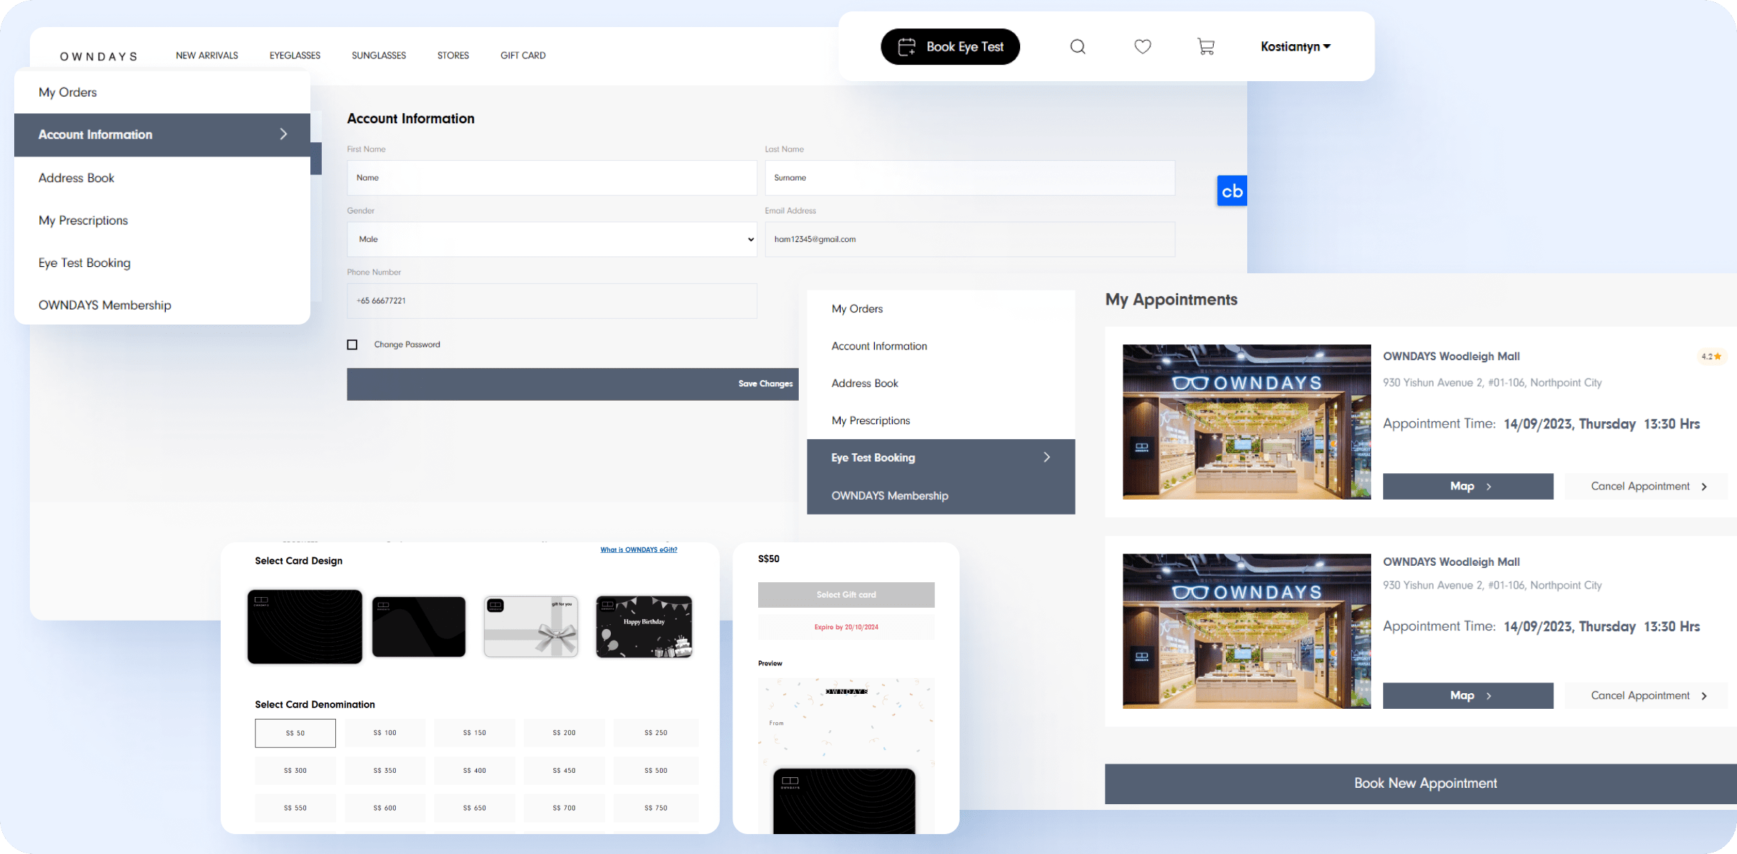Open the wishlist heart icon
1737x854 pixels.
tap(1143, 47)
